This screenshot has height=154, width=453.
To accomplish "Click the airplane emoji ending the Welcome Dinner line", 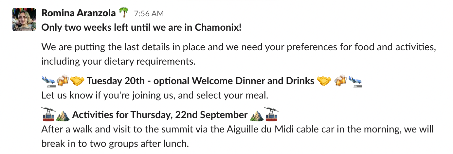I will [355, 80].
